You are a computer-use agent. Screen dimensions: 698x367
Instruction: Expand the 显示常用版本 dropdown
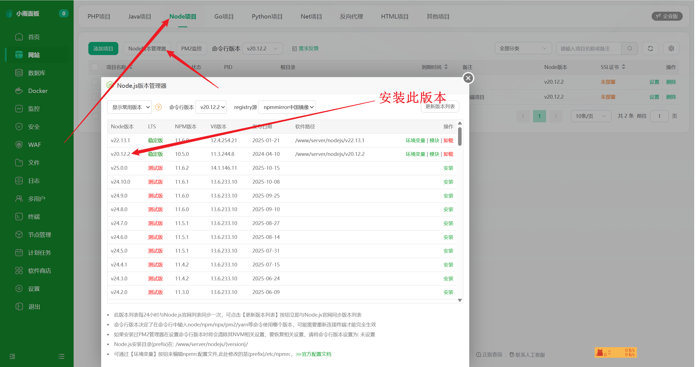[x=129, y=107]
